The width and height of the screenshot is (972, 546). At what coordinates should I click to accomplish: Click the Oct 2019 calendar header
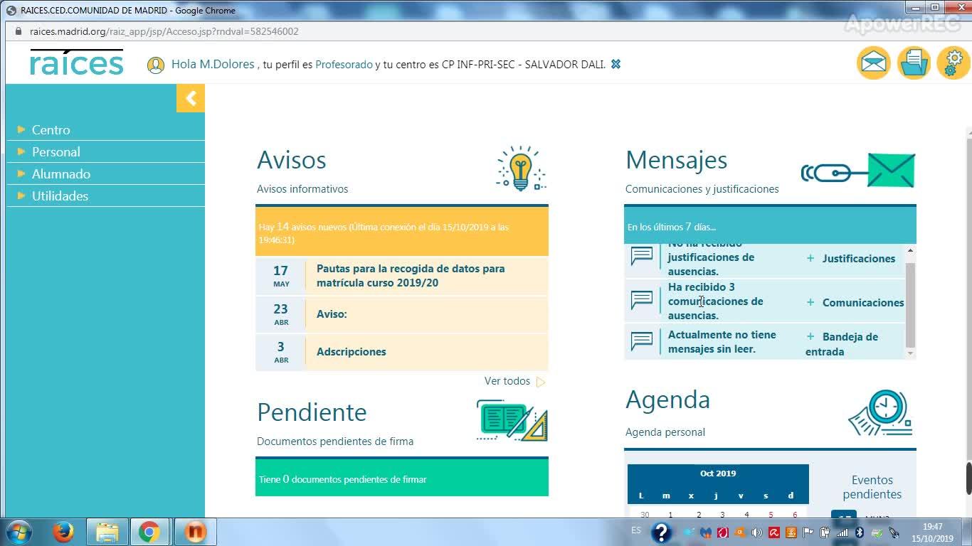pyautogui.click(x=718, y=473)
